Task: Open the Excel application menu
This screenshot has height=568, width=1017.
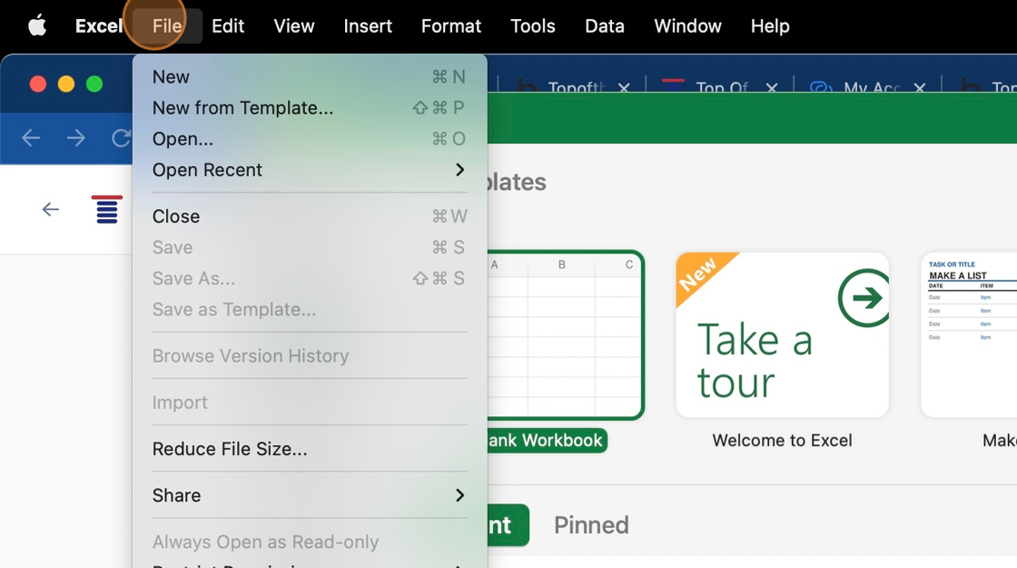Action: (99, 26)
